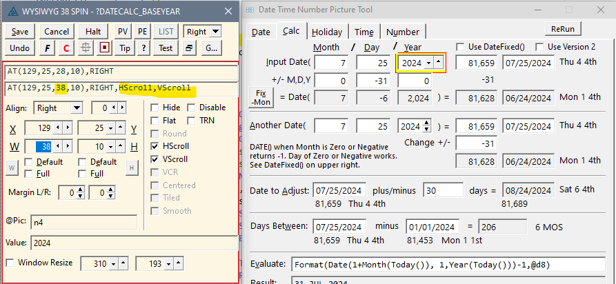Open the Number tab
Screen dimensions: 616x284
coord(402,32)
